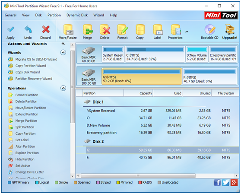Open the Facebook share icon

click(x=217, y=183)
